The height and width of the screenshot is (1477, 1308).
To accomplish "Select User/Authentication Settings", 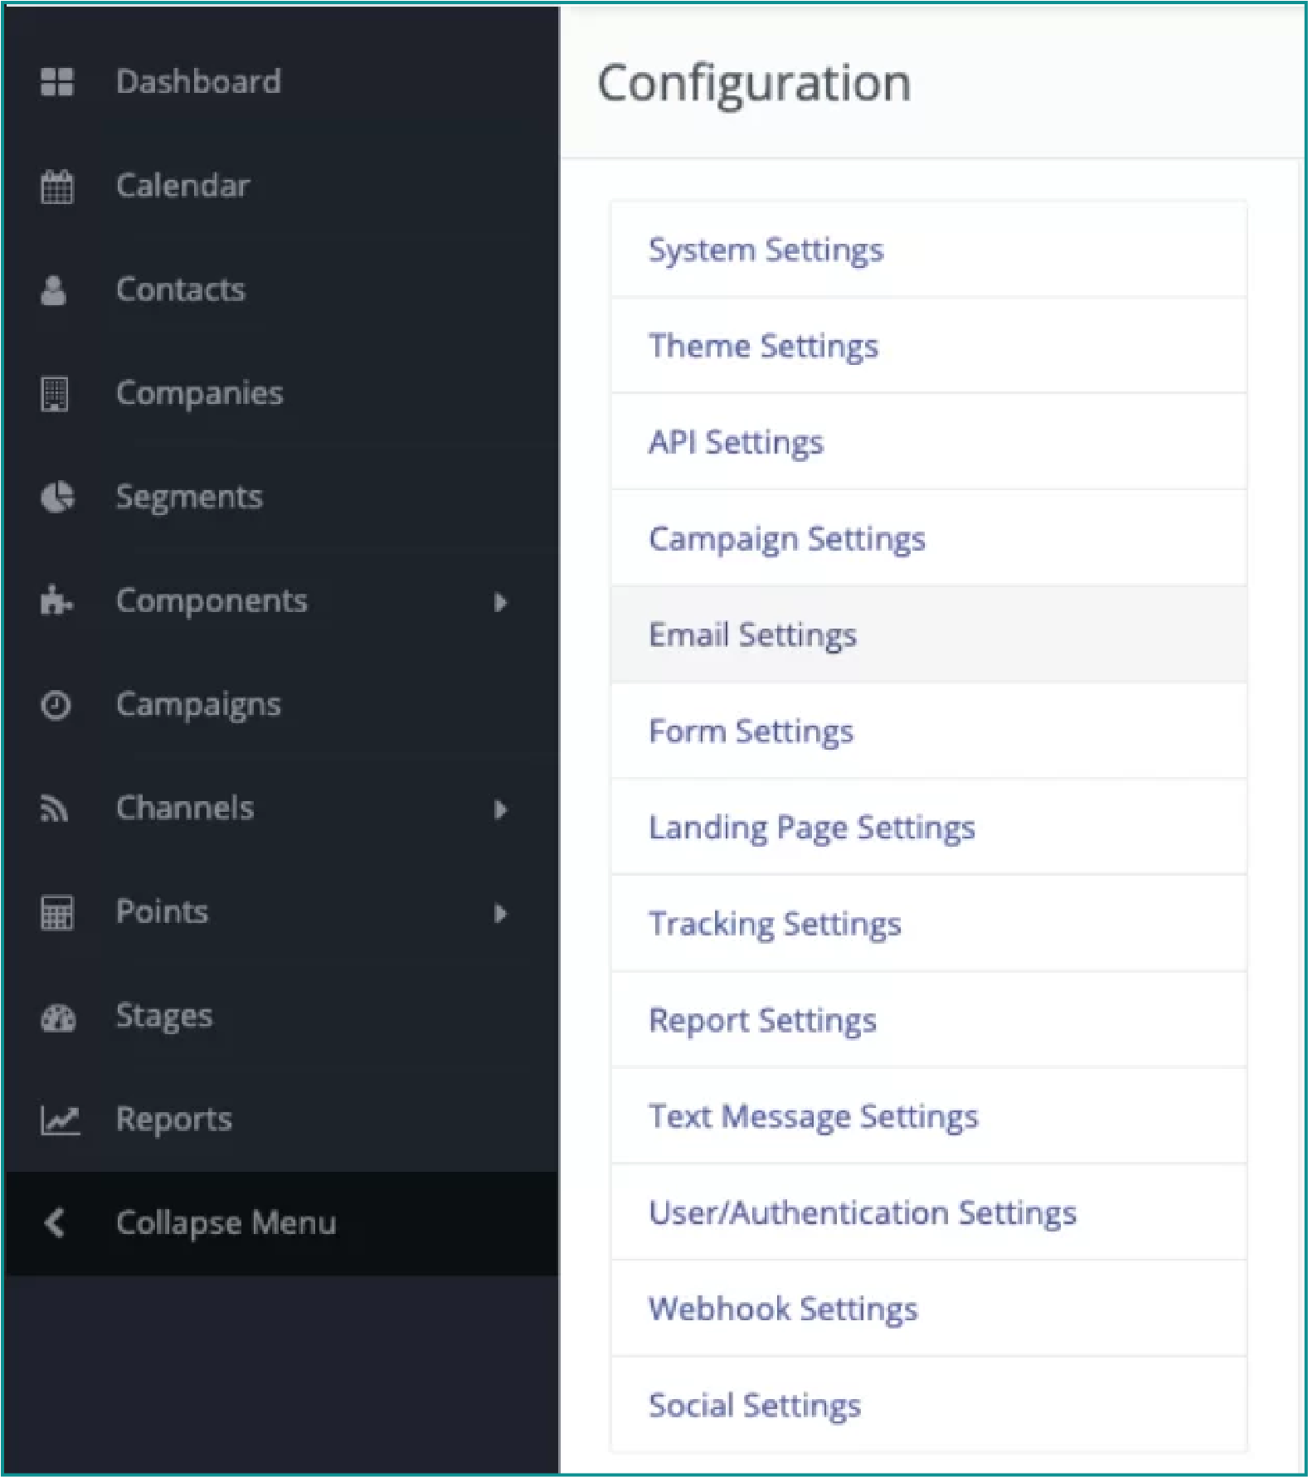I will point(929,1212).
